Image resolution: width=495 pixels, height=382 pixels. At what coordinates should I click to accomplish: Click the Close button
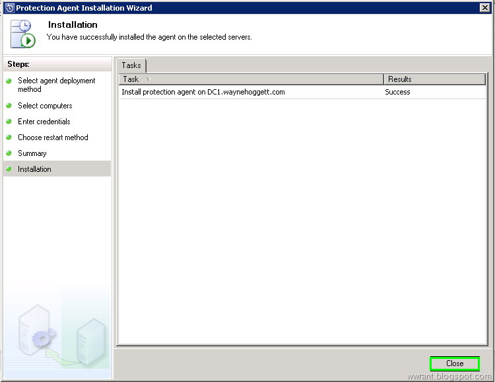click(455, 363)
